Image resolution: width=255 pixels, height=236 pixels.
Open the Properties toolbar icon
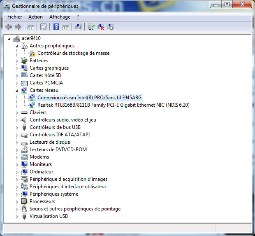pos(43,27)
